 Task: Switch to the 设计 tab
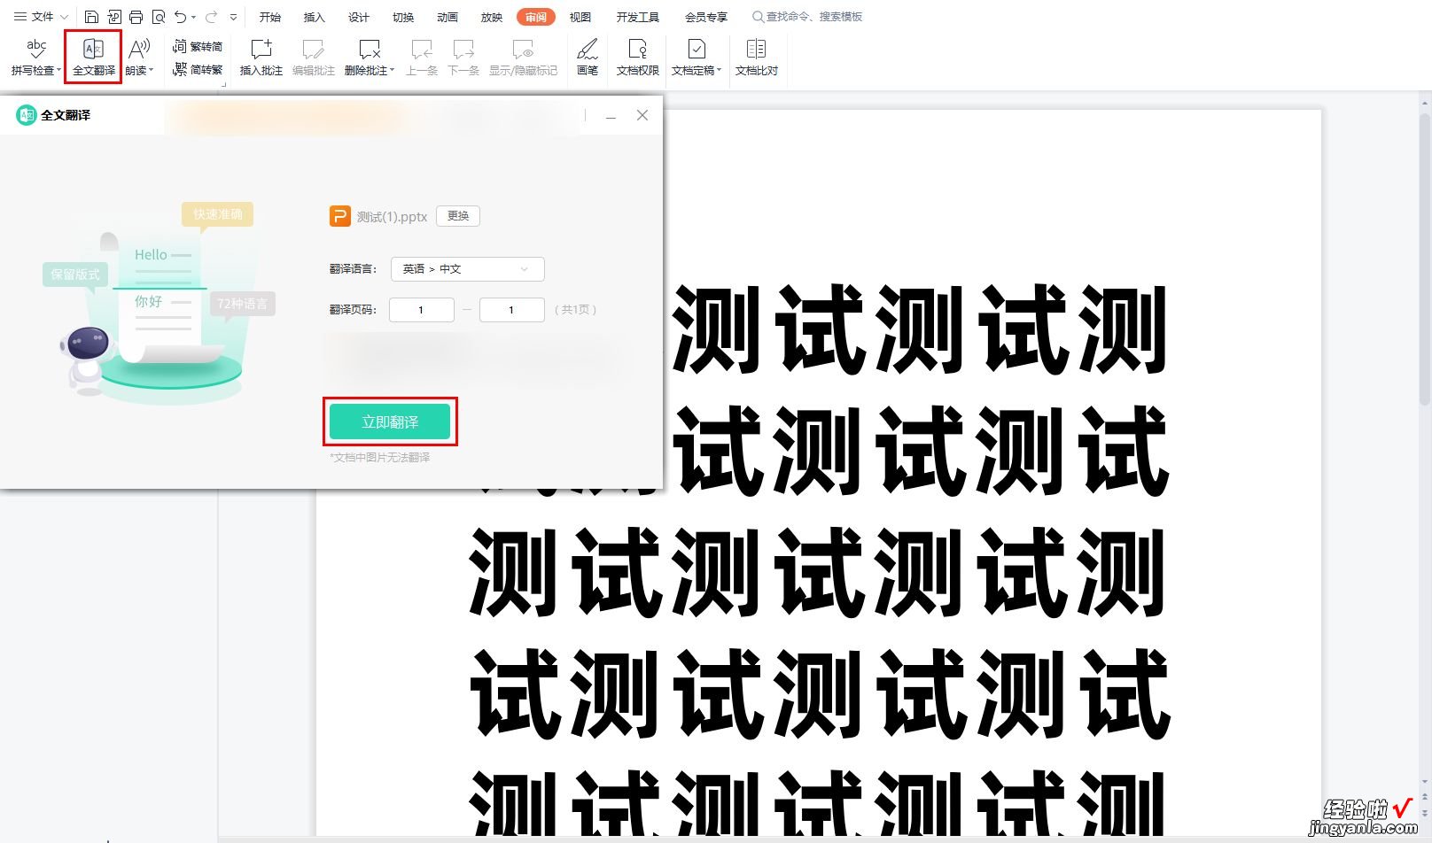tap(359, 17)
